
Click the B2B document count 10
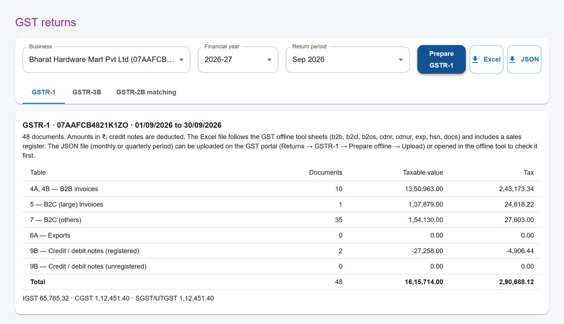pyautogui.click(x=338, y=189)
